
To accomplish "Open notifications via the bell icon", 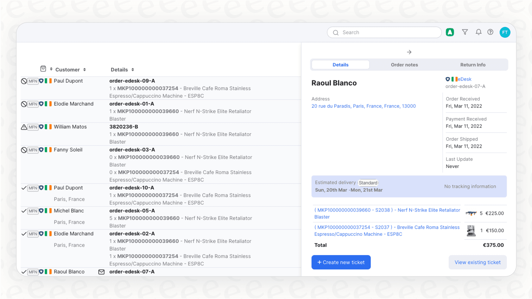I will [x=478, y=32].
